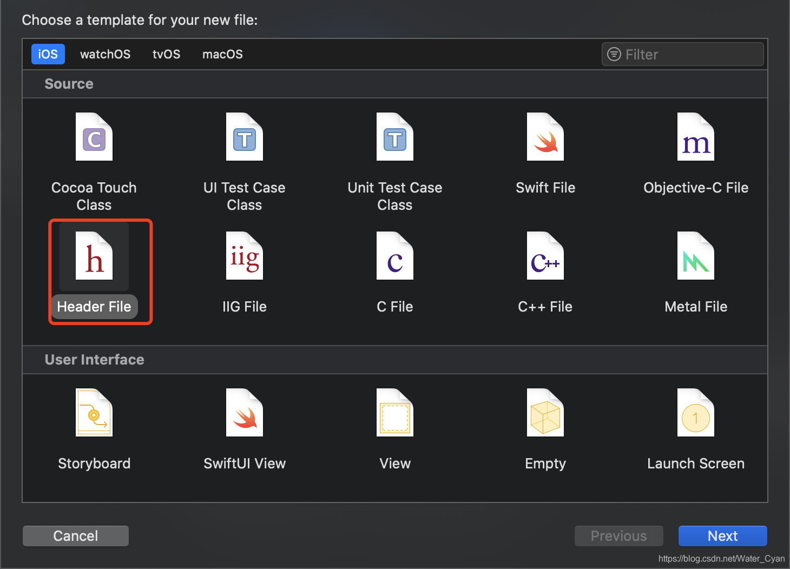This screenshot has width=790, height=569.
Task: Click the "UI Test Case Class" label
Action: 245,196
